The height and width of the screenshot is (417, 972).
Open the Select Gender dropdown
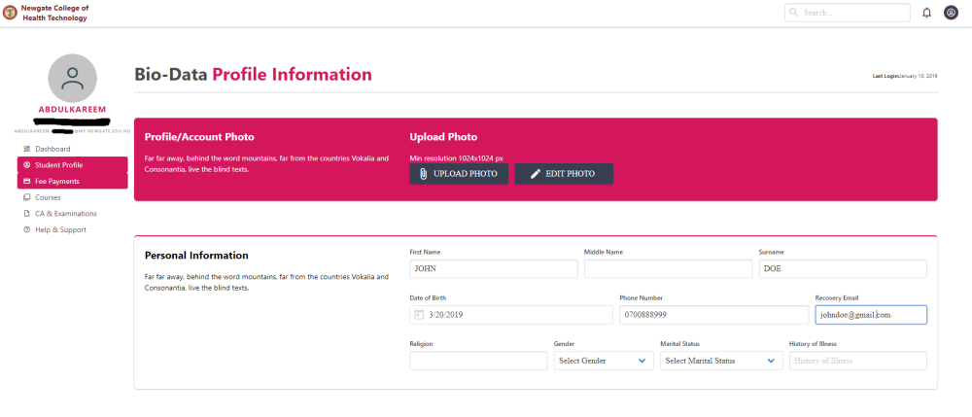[x=604, y=361]
